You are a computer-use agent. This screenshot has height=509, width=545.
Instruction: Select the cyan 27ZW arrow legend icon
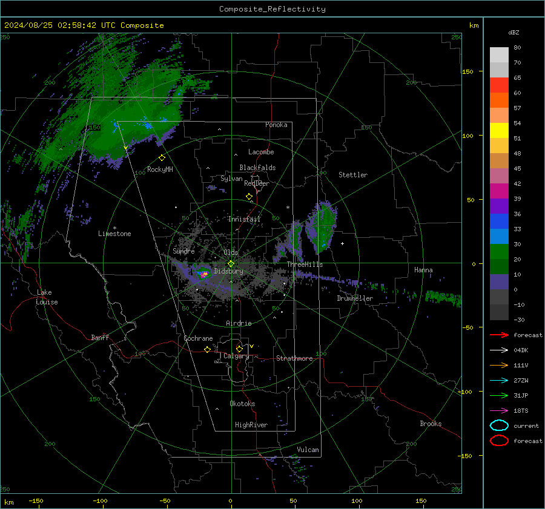click(x=499, y=381)
